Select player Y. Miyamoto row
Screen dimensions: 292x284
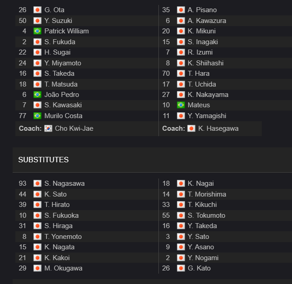(87, 63)
